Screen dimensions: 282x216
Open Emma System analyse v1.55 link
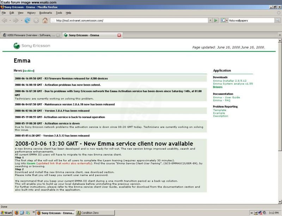233,84
